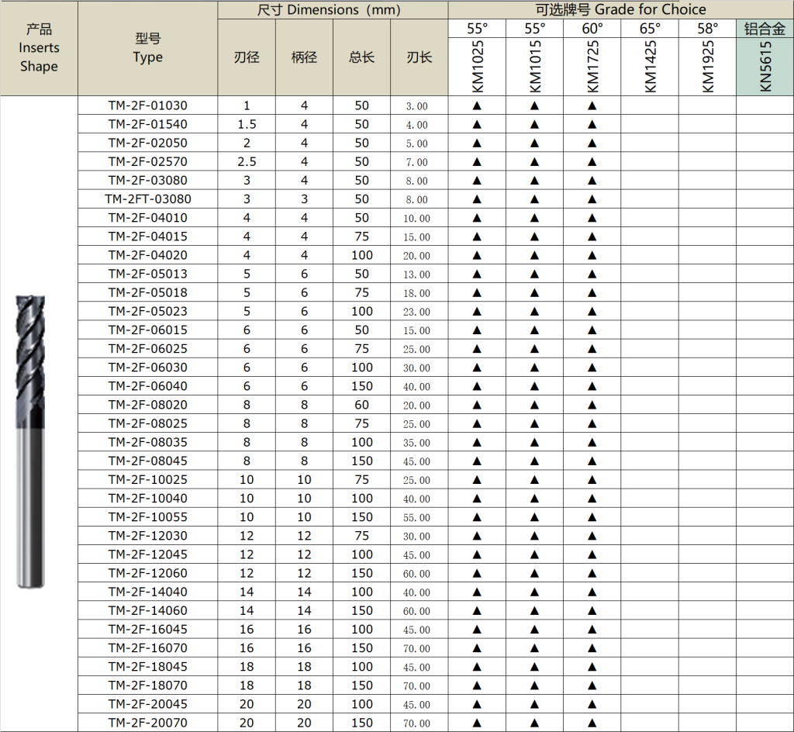
Task: Select the KM1725 grade column header
Action: tap(592, 67)
